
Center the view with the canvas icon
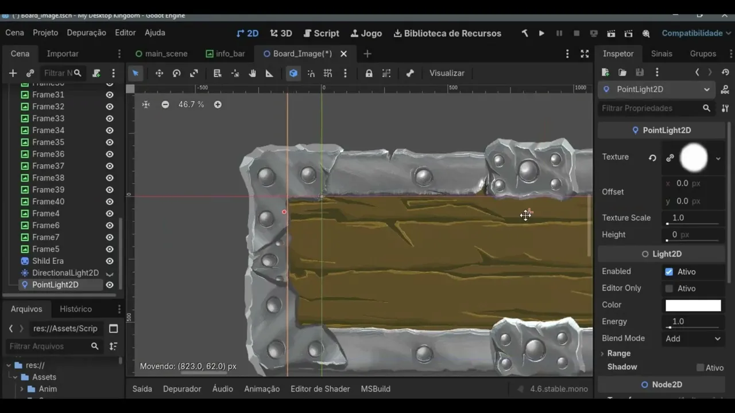click(146, 104)
